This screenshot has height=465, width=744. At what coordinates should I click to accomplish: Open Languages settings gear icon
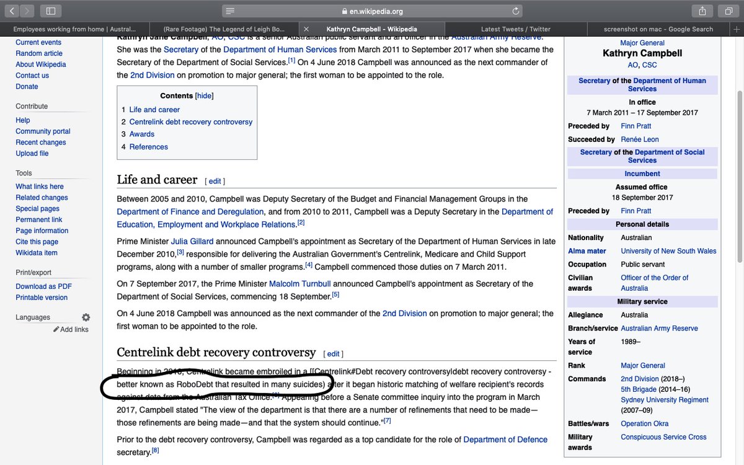(86, 317)
